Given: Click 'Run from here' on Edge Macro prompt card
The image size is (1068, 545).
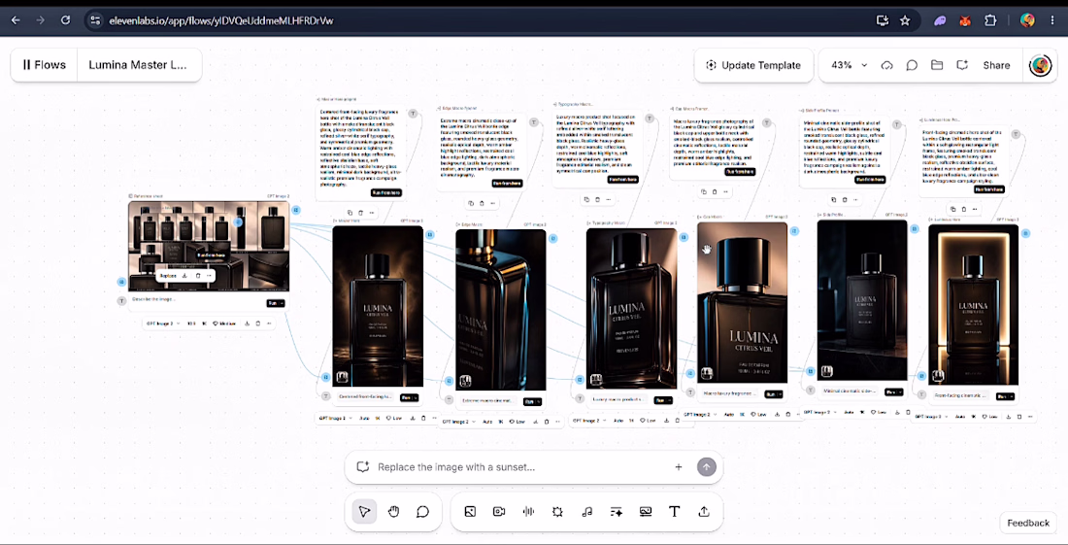Looking at the screenshot, I should point(508,184).
